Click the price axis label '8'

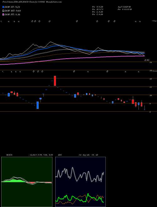(x=150, y=112)
